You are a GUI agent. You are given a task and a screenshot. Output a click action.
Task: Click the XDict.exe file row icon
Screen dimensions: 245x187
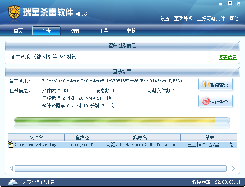coord(11,144)
